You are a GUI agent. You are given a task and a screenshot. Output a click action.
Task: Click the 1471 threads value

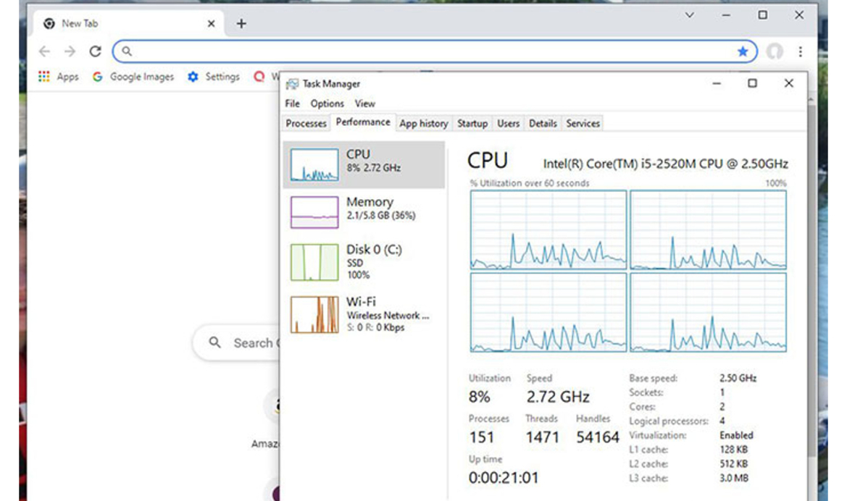(x=543, y=437)
